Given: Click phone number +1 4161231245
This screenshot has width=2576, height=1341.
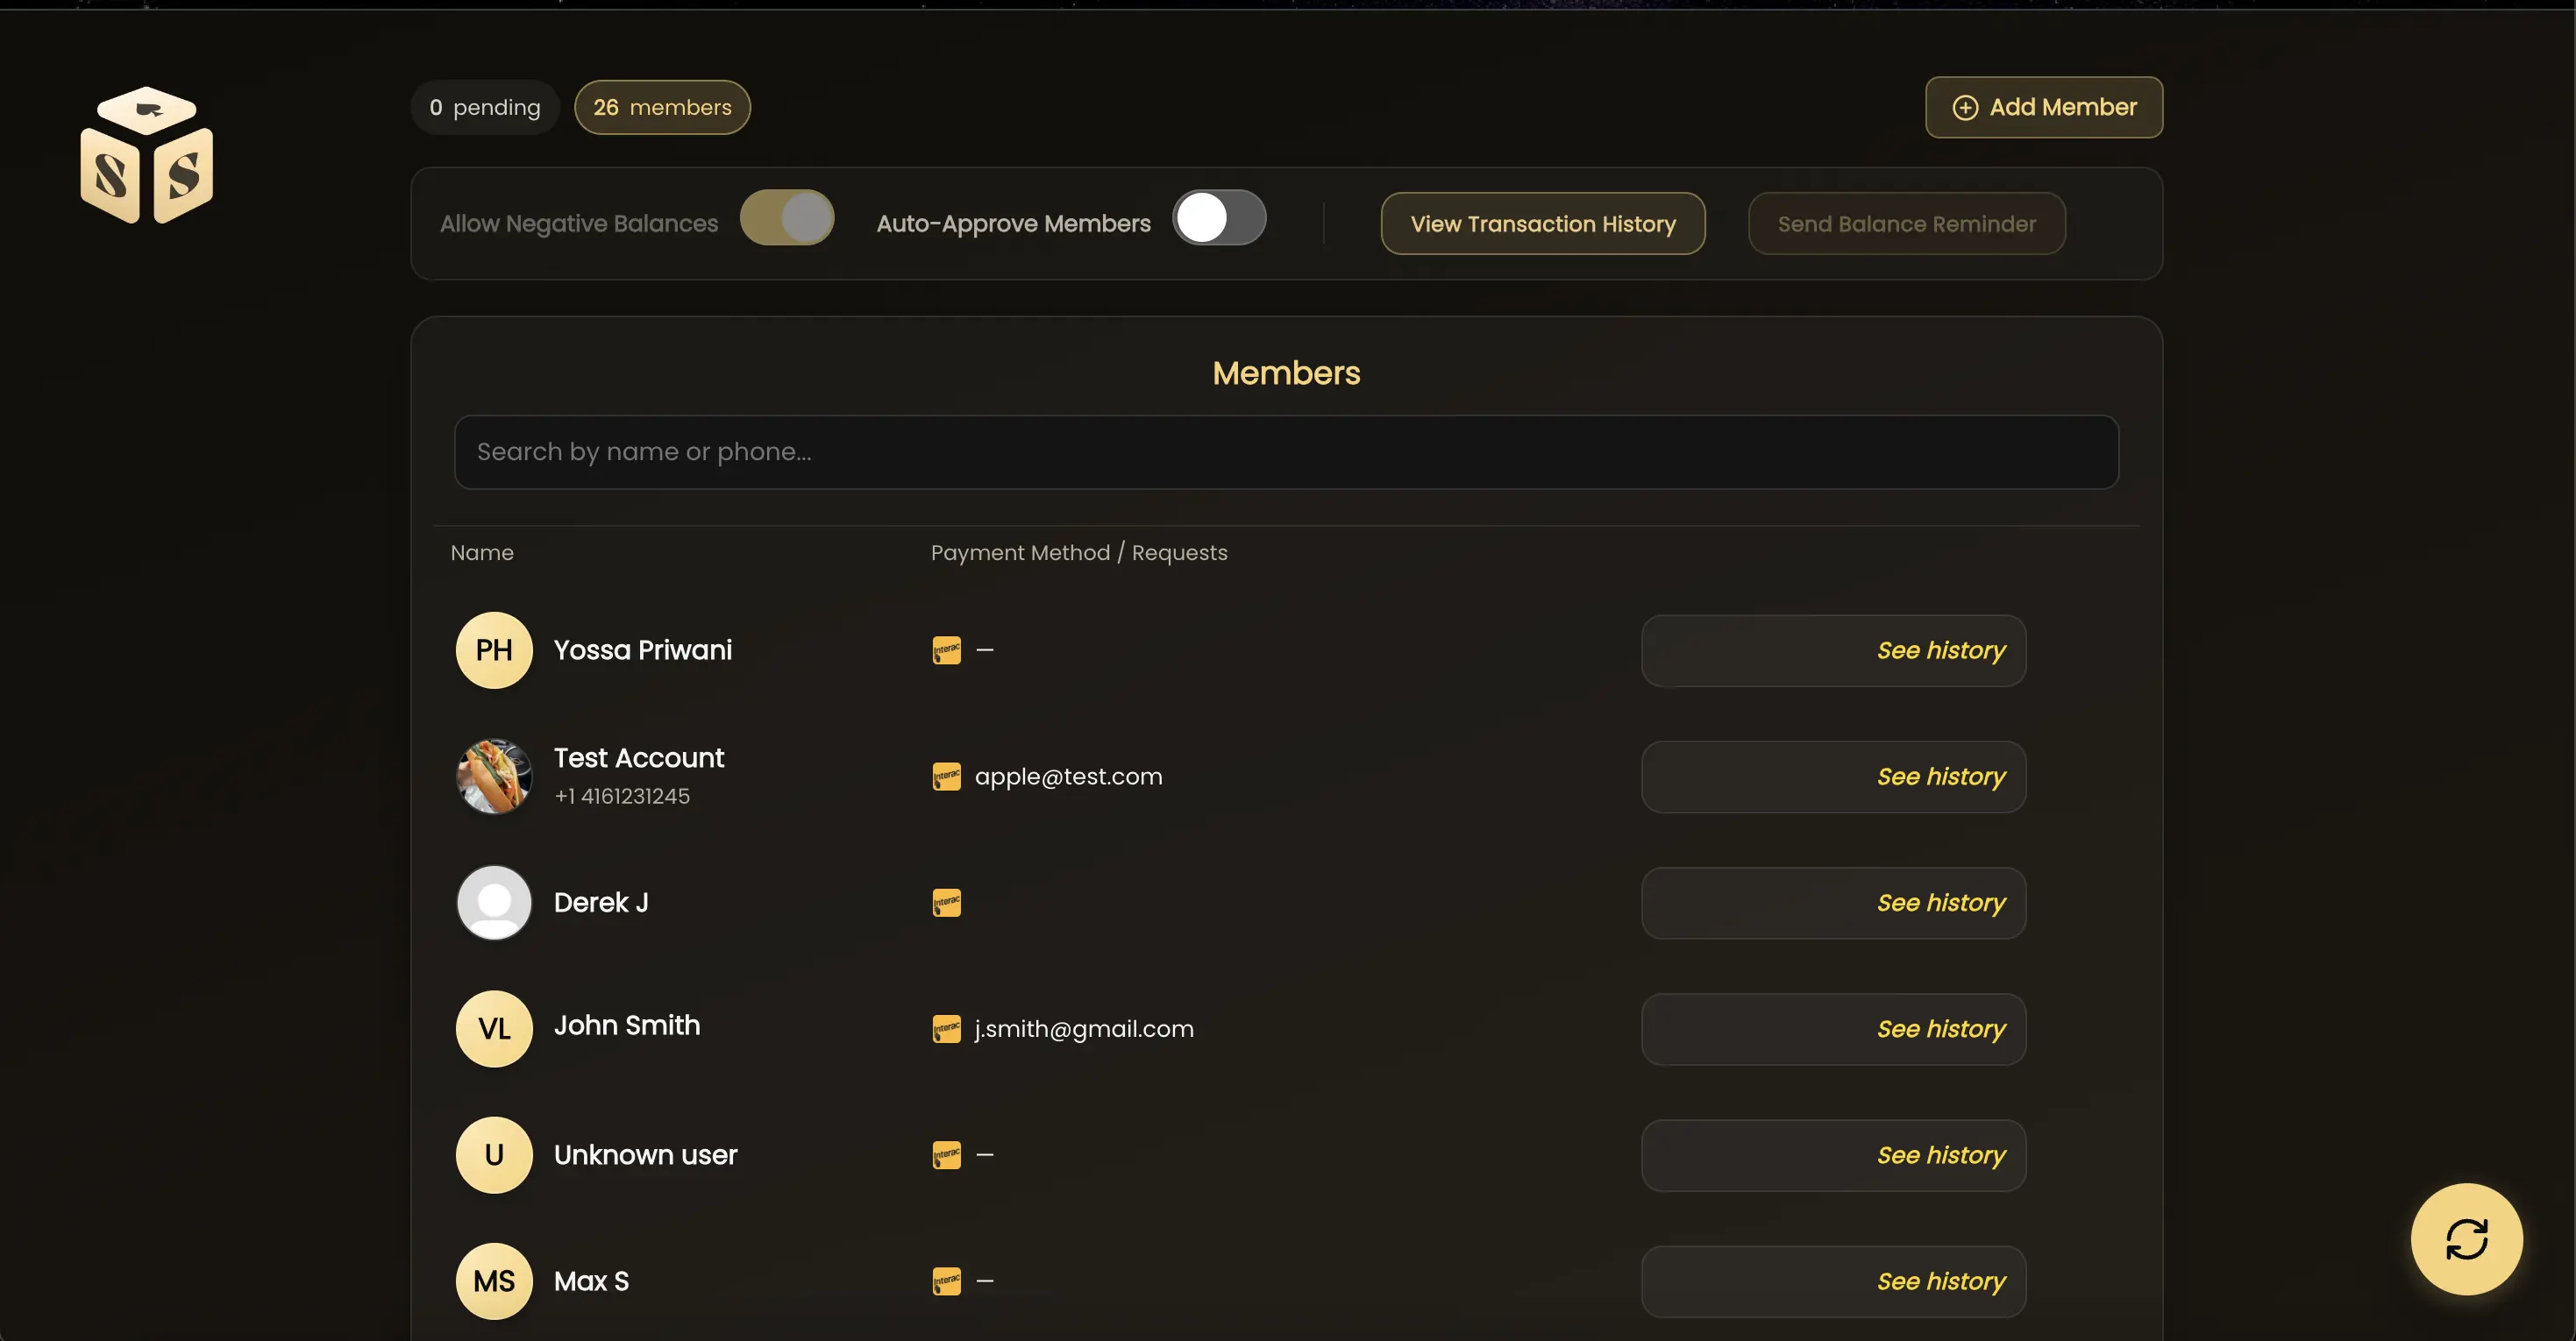Looking at the screenshot, I should [x=622, y=796].
